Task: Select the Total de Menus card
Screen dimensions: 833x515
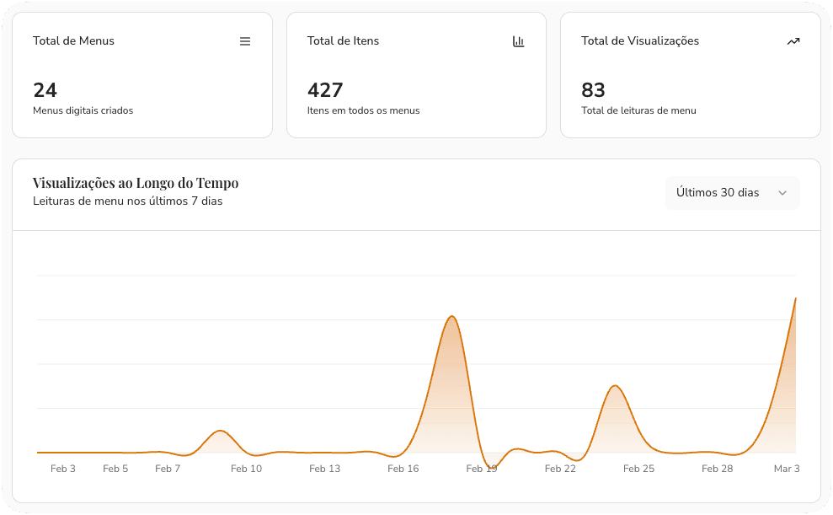Action: (x=142, y=74)
